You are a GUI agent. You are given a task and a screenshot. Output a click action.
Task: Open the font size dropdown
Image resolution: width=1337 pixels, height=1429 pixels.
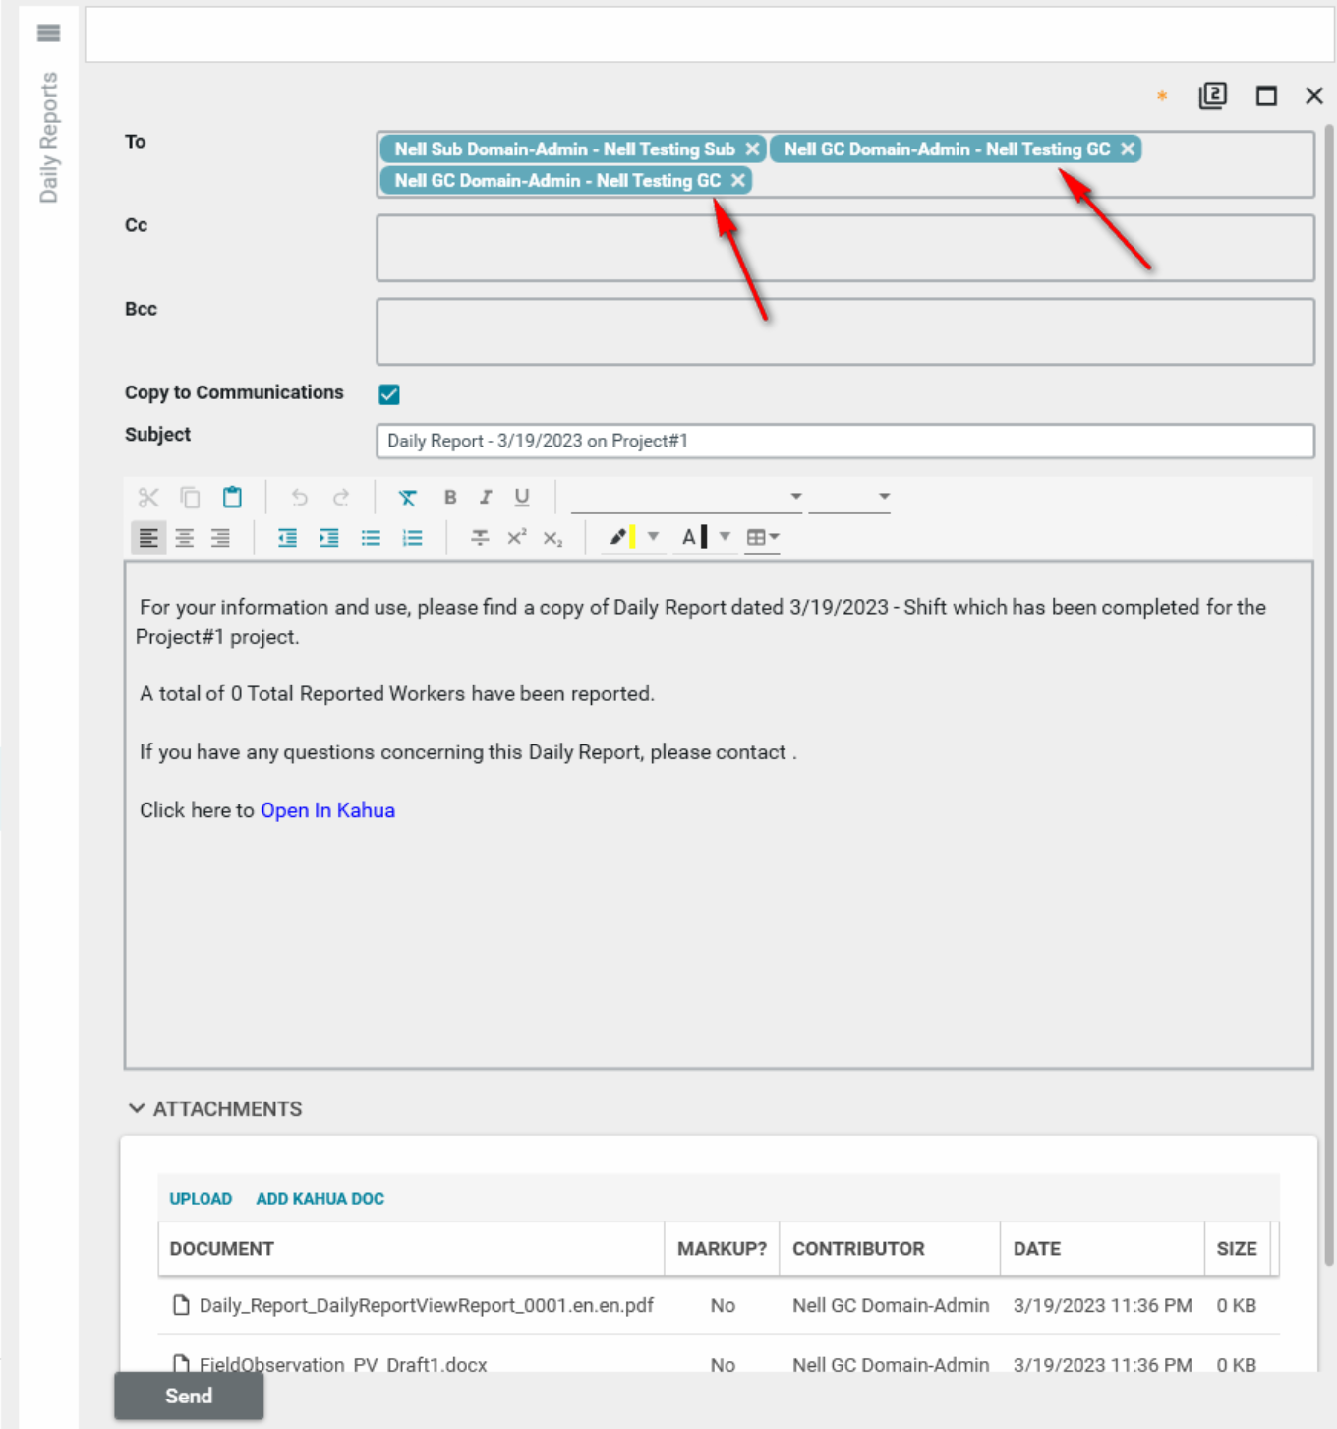[x=849, y=497]
